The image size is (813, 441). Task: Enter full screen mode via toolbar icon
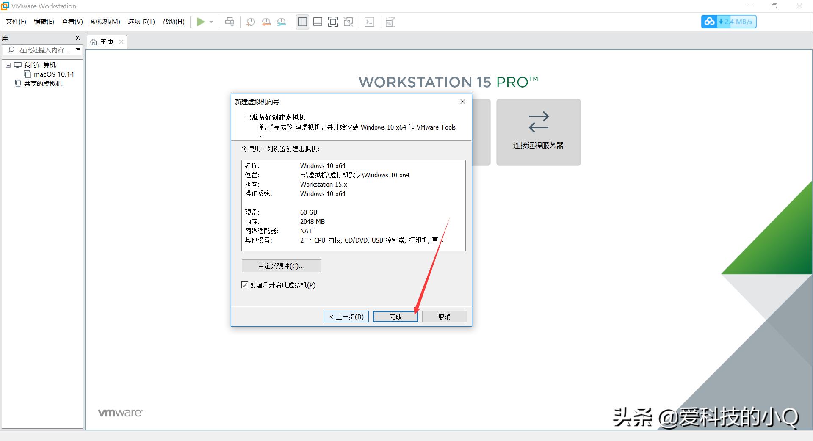(333, 22)
